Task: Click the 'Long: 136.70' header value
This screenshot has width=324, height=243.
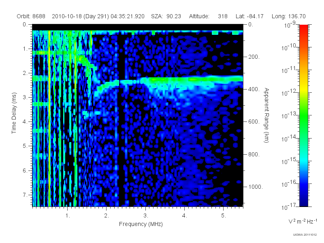Action: point(288,16)
